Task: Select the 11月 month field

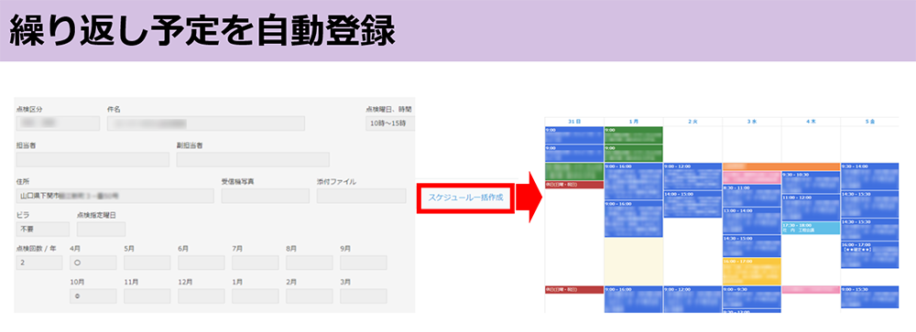Action: (147, 295)
